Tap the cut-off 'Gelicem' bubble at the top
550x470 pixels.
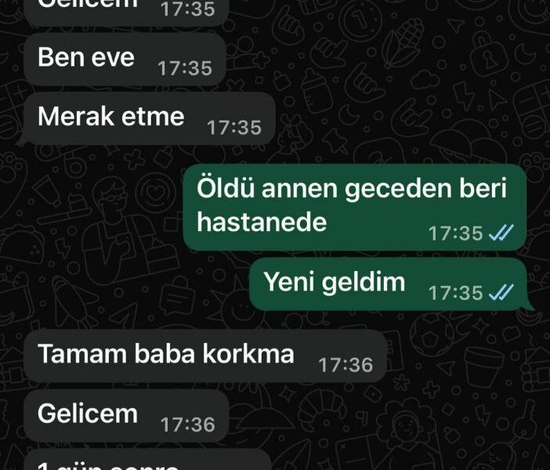tap(126, 11)
